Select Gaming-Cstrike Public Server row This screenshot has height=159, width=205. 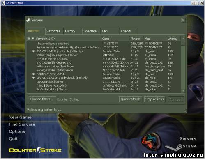[x=104, y=70]
